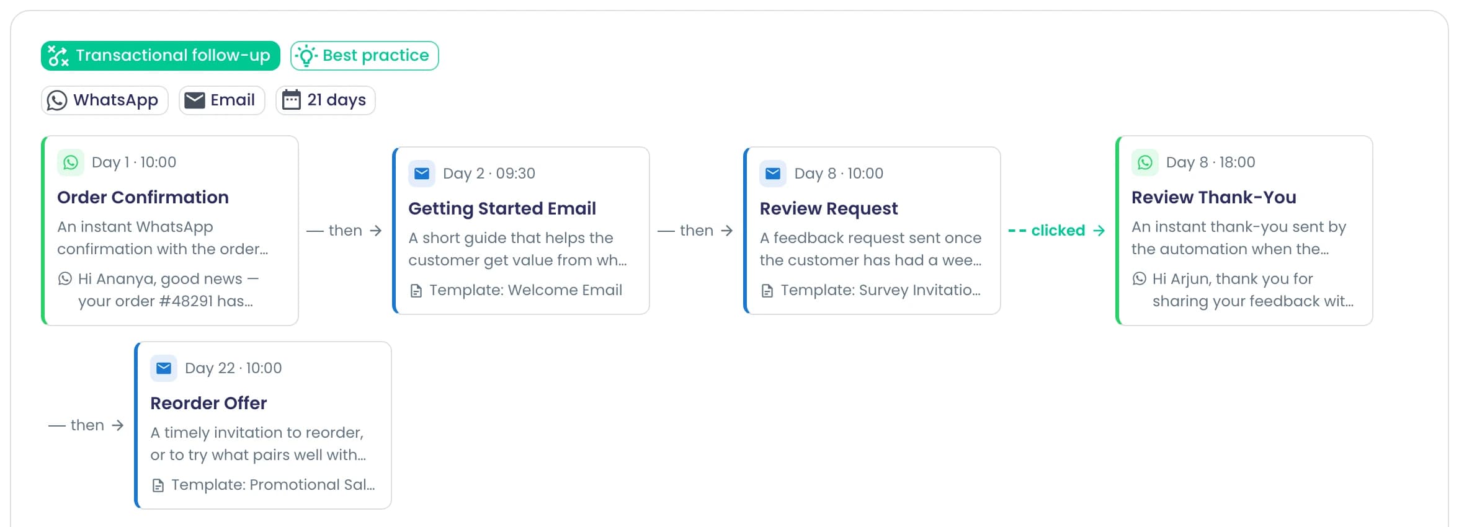Choose the WhatsApp channel chip
This screenshot has height=527, width=1459.
[x=105, y=100]
